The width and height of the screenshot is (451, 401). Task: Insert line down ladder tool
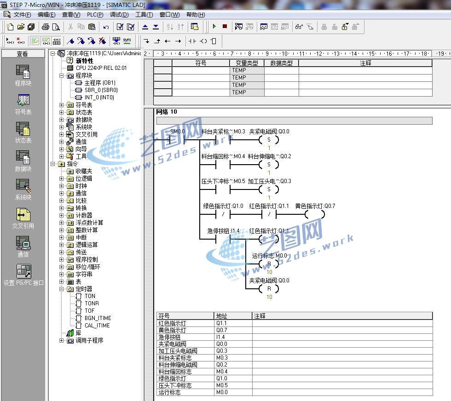tap(147, 41)
